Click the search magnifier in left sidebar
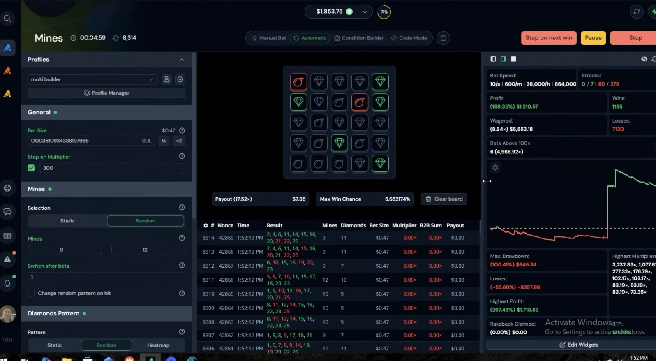The width and height of the screenshot is (656, 361). [x=7, y=19]
